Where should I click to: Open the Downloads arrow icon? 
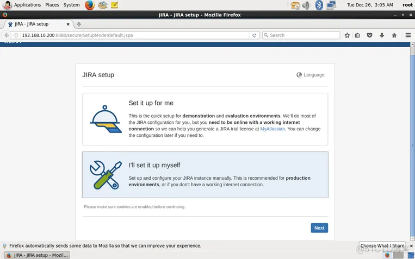point(382,35)
